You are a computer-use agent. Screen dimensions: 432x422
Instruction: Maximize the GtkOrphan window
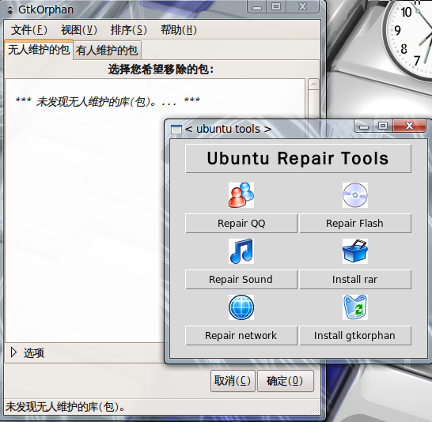(x=276, y=6)
